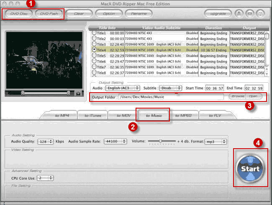Open the Format mp3 dropdown
Image resolution: width=272 pixels, height=205 pixels.
pyautogui.click(x=216, y=142)
